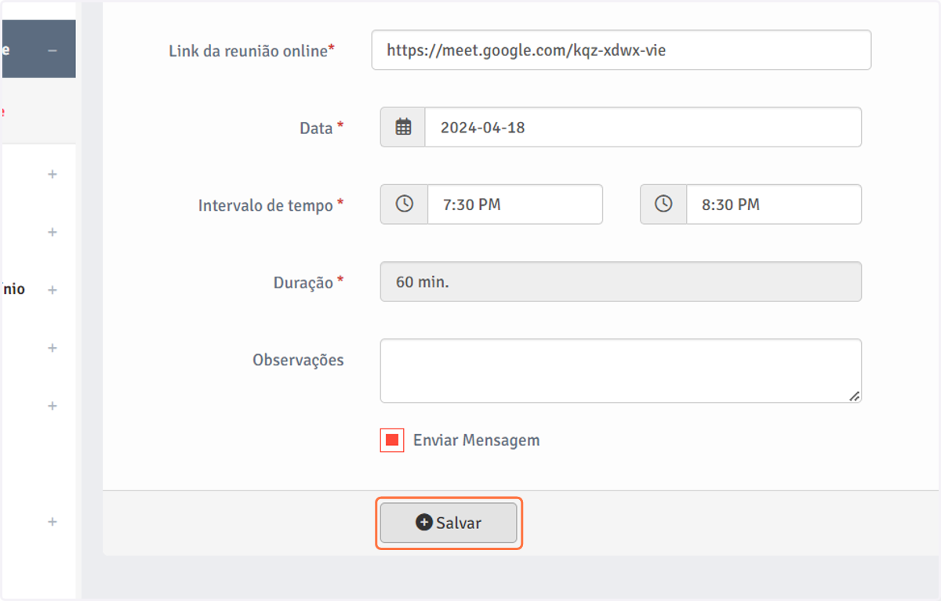Click the clock icon before 8:30 PM
The height and width of the screenshot is (601, 941).
(663, 205)
